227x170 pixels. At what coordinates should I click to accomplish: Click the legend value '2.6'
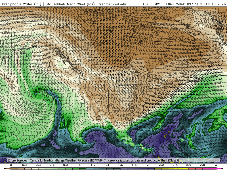tap(189, 165)
